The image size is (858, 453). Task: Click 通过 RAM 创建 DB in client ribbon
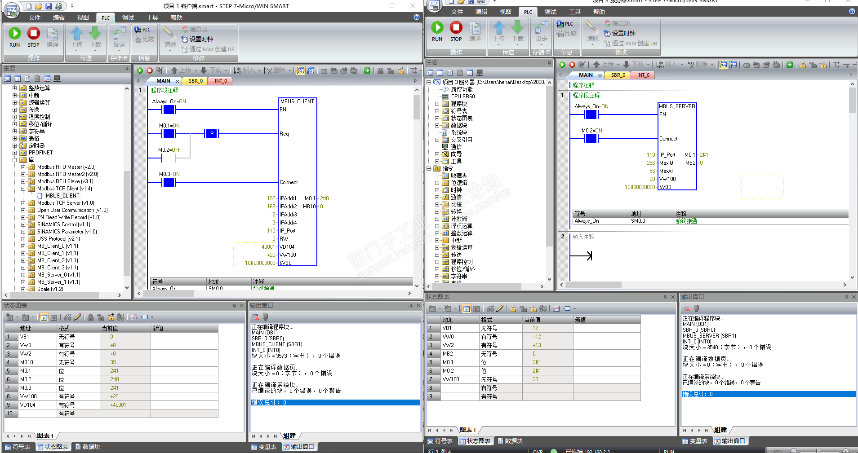(208, 49)
